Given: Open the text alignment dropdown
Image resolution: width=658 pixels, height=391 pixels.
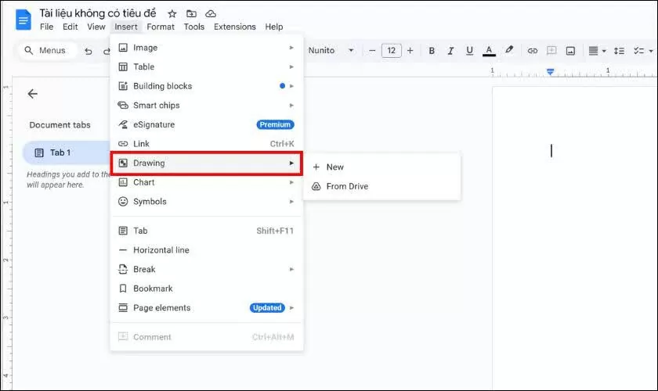Looking at the screenshot, I should [x=596, y=51].
